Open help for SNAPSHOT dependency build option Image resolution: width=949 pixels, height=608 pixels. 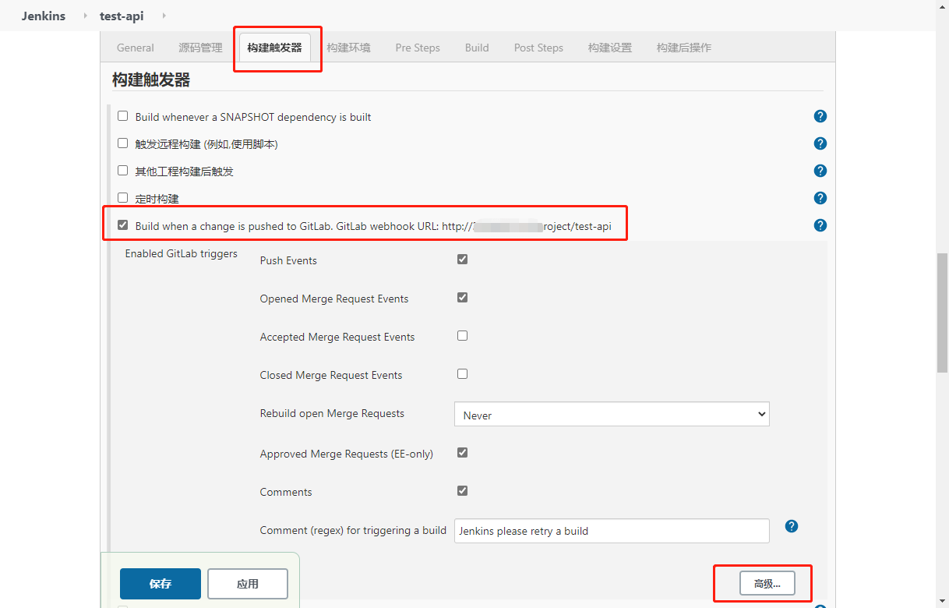(820, 116)
